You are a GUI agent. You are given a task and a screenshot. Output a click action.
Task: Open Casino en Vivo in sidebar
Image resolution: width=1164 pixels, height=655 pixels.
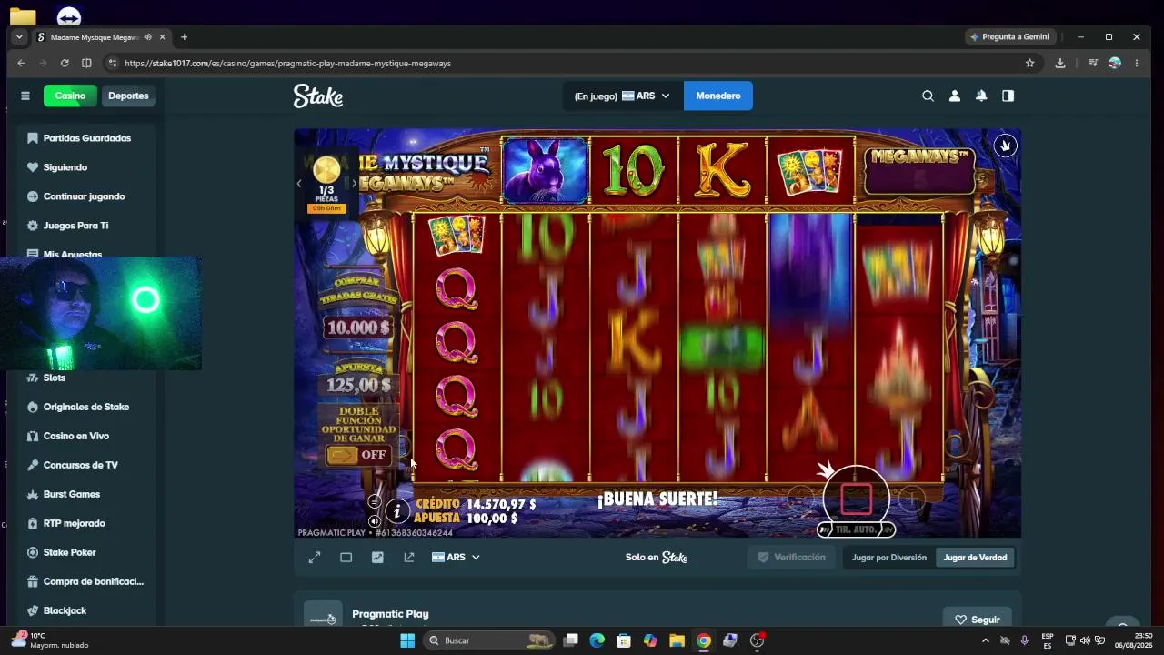point(86,436)
